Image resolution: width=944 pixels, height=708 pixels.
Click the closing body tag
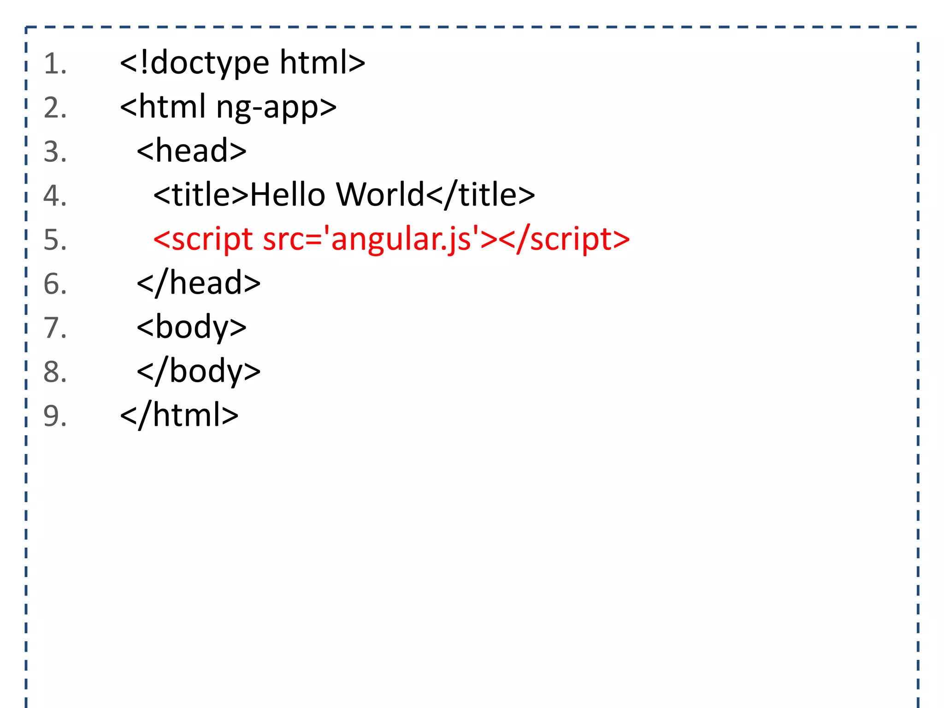click(x=199, y=371)
